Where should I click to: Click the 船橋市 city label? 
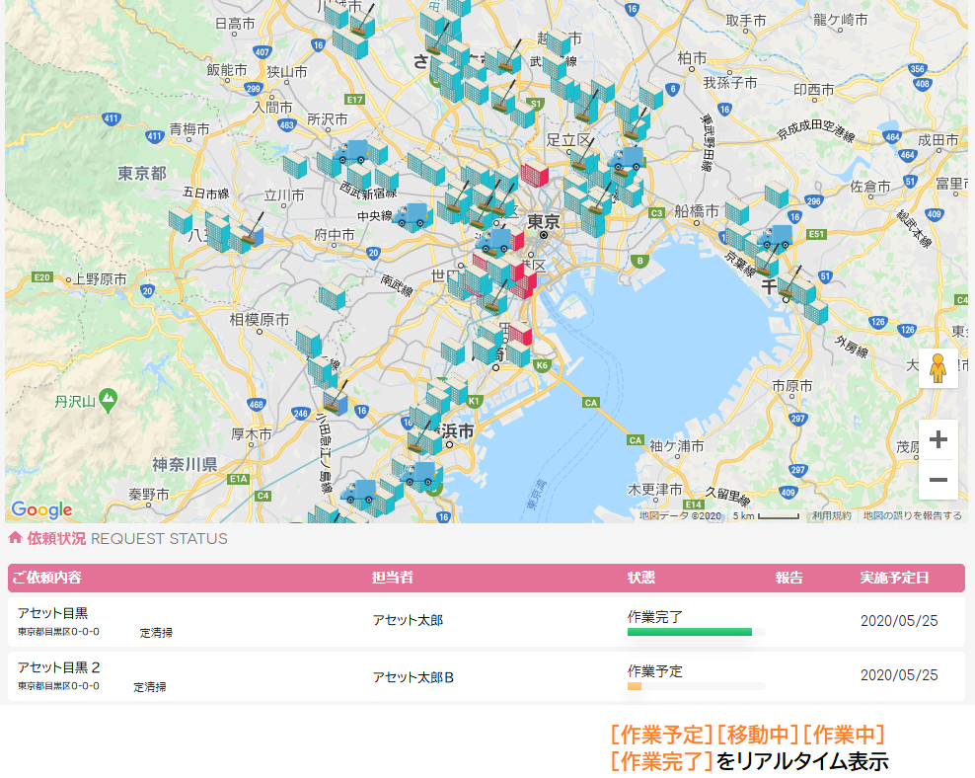click(697, 211)
